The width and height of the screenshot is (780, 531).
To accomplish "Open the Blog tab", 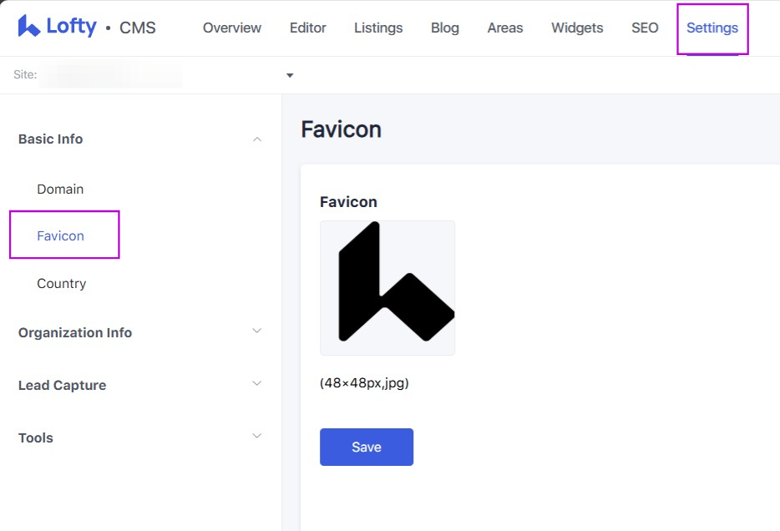I will coord(444,28).
